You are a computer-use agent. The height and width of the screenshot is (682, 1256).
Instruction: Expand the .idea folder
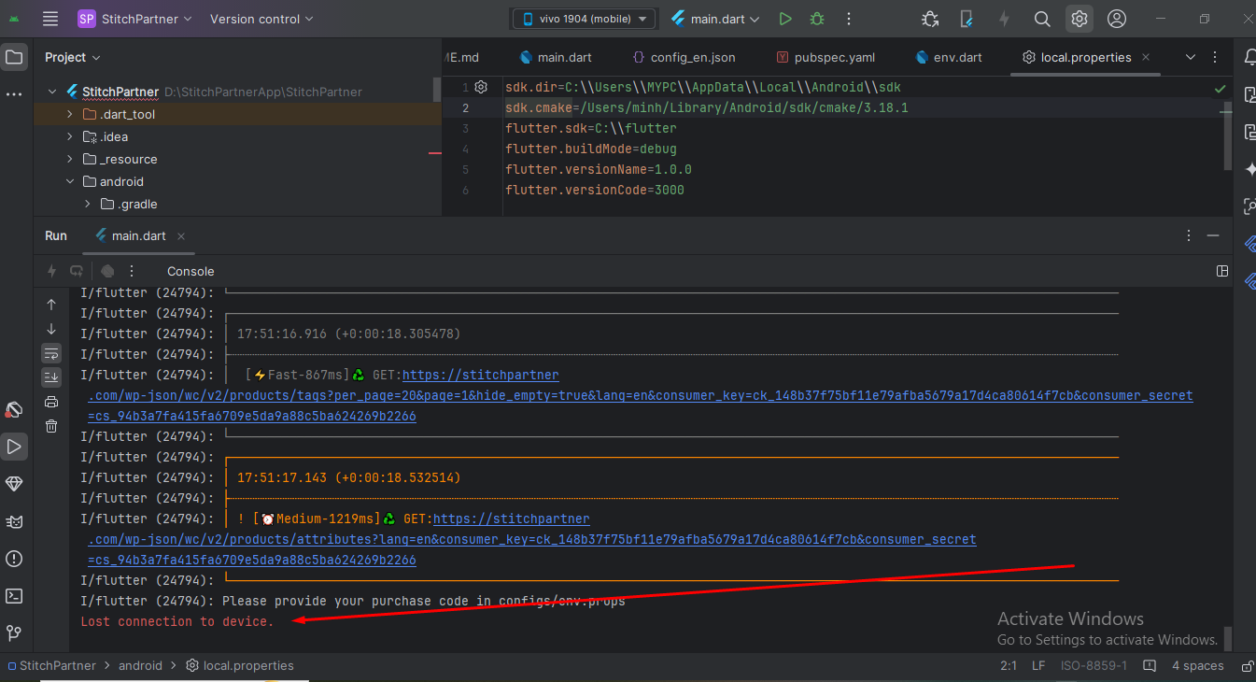click(x=70, y=136)
